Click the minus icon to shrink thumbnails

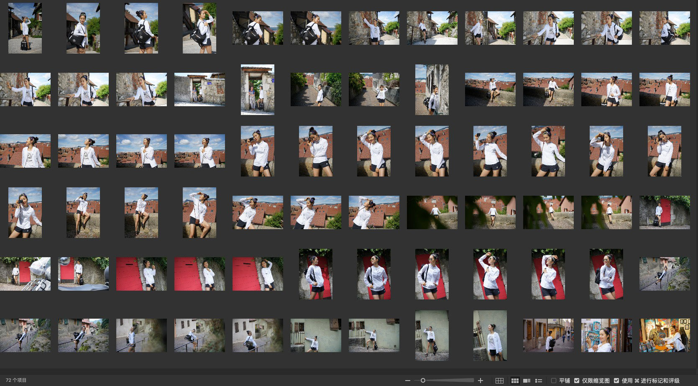[x=407, y=381]
